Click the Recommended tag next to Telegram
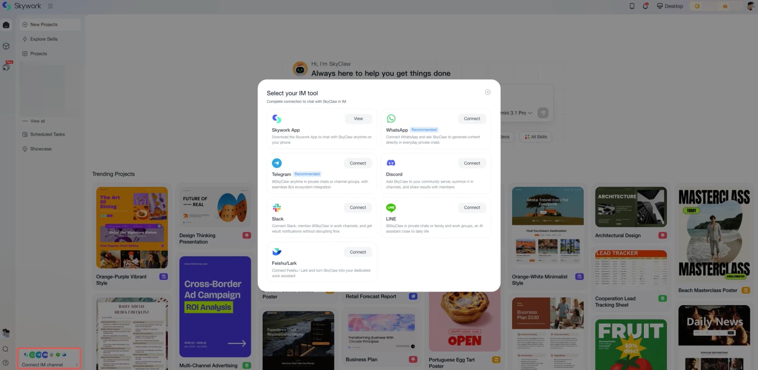The image size is (758, 370). 307,174
